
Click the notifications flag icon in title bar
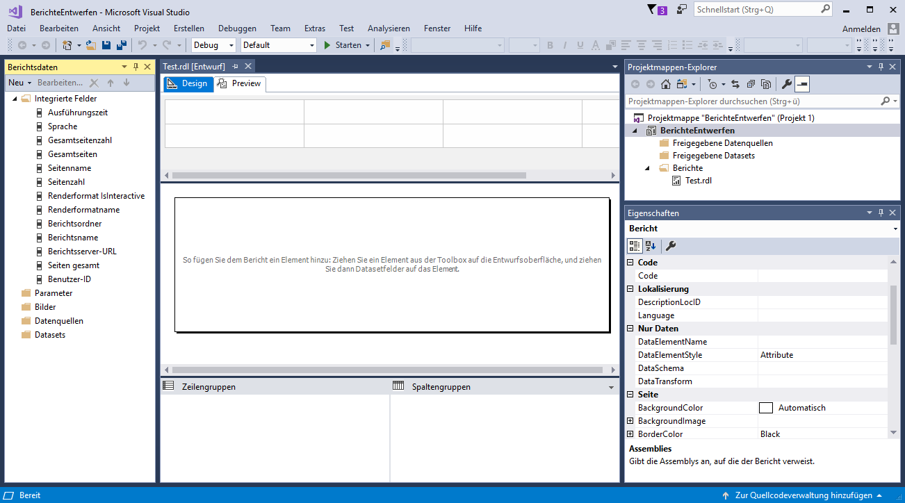tap(651, 10)
